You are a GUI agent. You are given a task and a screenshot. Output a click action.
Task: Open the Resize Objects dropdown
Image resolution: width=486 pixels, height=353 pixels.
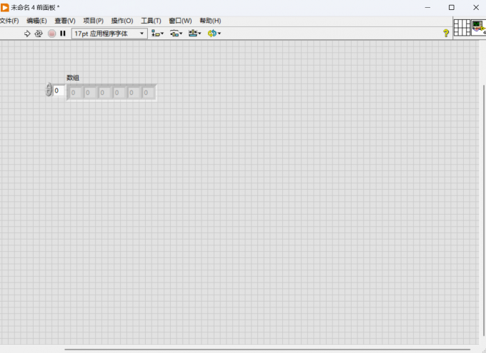[x=194, y=34]
